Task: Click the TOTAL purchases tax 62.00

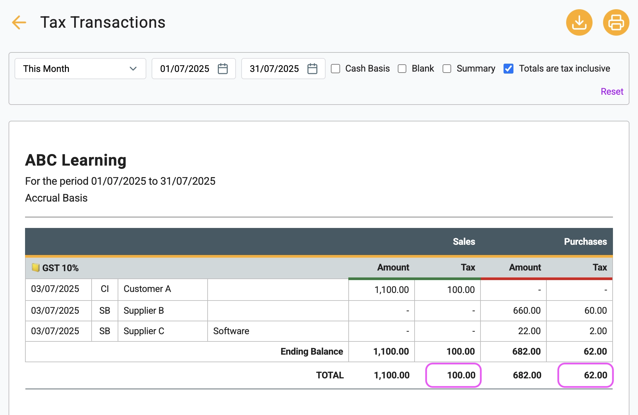Action: [x=595, y=375]
